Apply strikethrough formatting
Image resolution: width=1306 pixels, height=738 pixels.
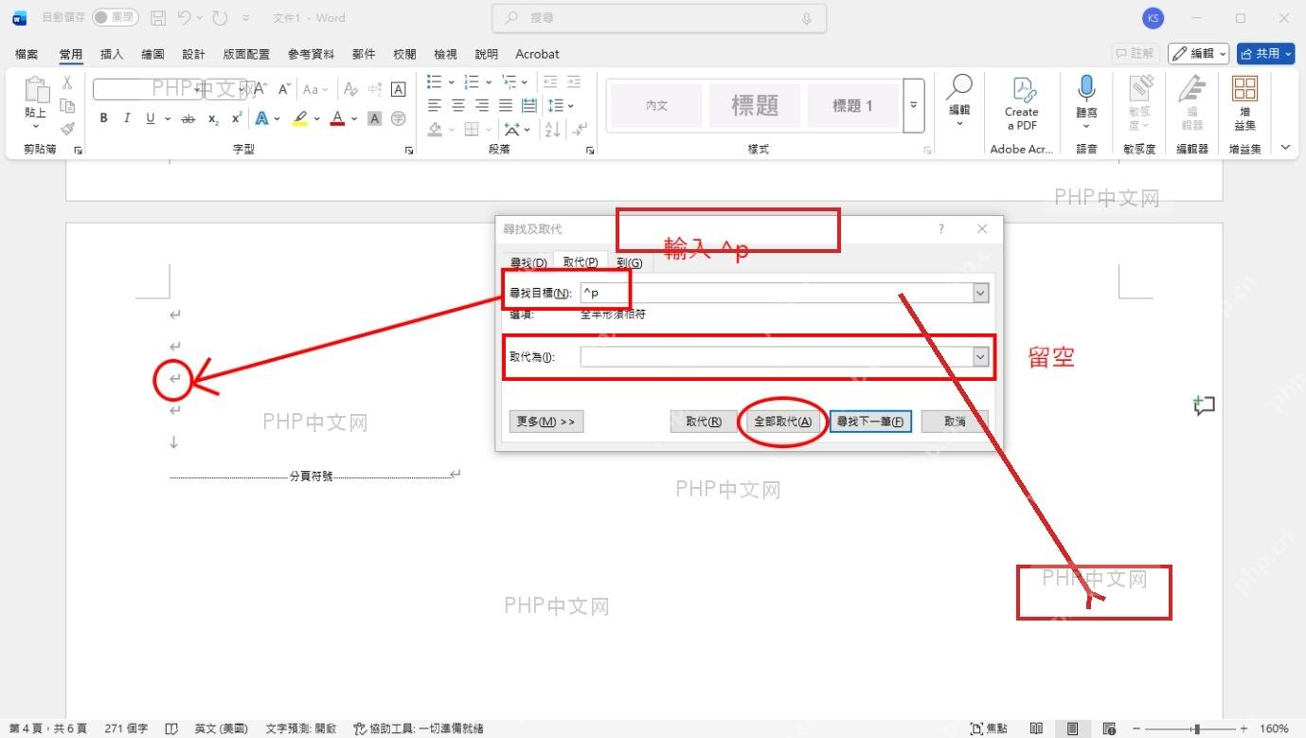click(188, 118)
